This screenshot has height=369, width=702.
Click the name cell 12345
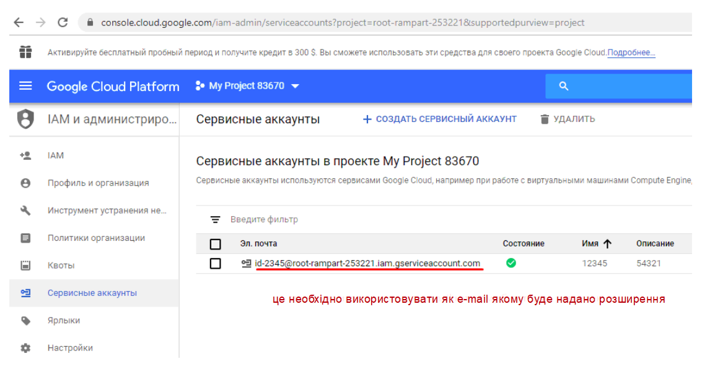(x=595, y=264)
